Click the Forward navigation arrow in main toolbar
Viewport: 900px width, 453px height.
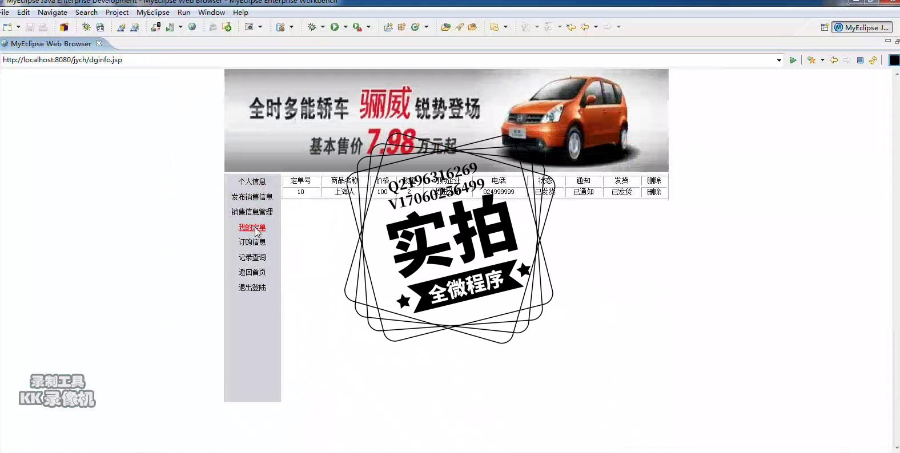(608, 27)
